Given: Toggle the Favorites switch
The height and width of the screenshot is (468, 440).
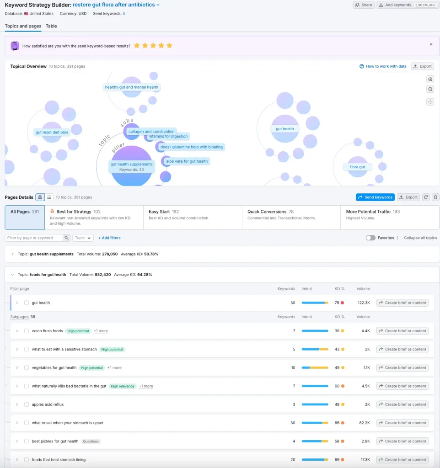Looking at the screenshot, I should coord(370,238).
